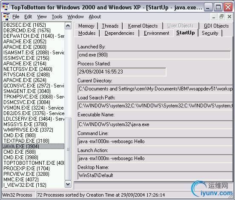
Task: Switch to the Security tab
Action: point(210,33)
